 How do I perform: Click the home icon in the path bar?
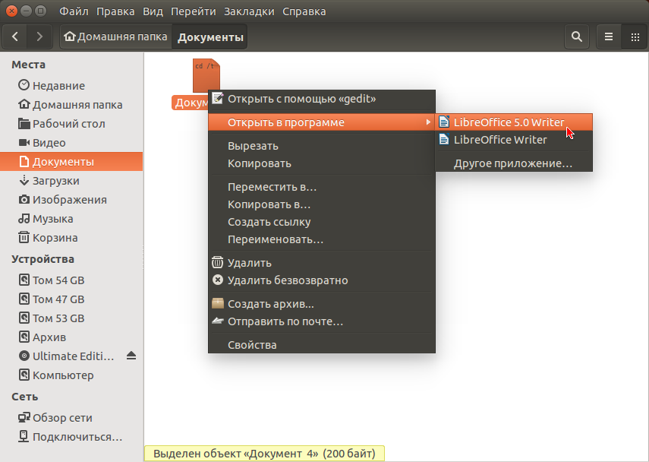point(70,36)
